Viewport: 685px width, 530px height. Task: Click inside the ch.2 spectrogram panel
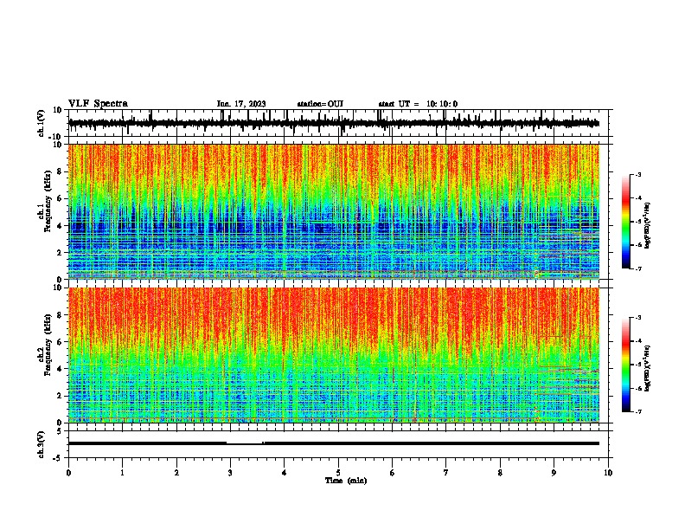(x=338, y=355)
